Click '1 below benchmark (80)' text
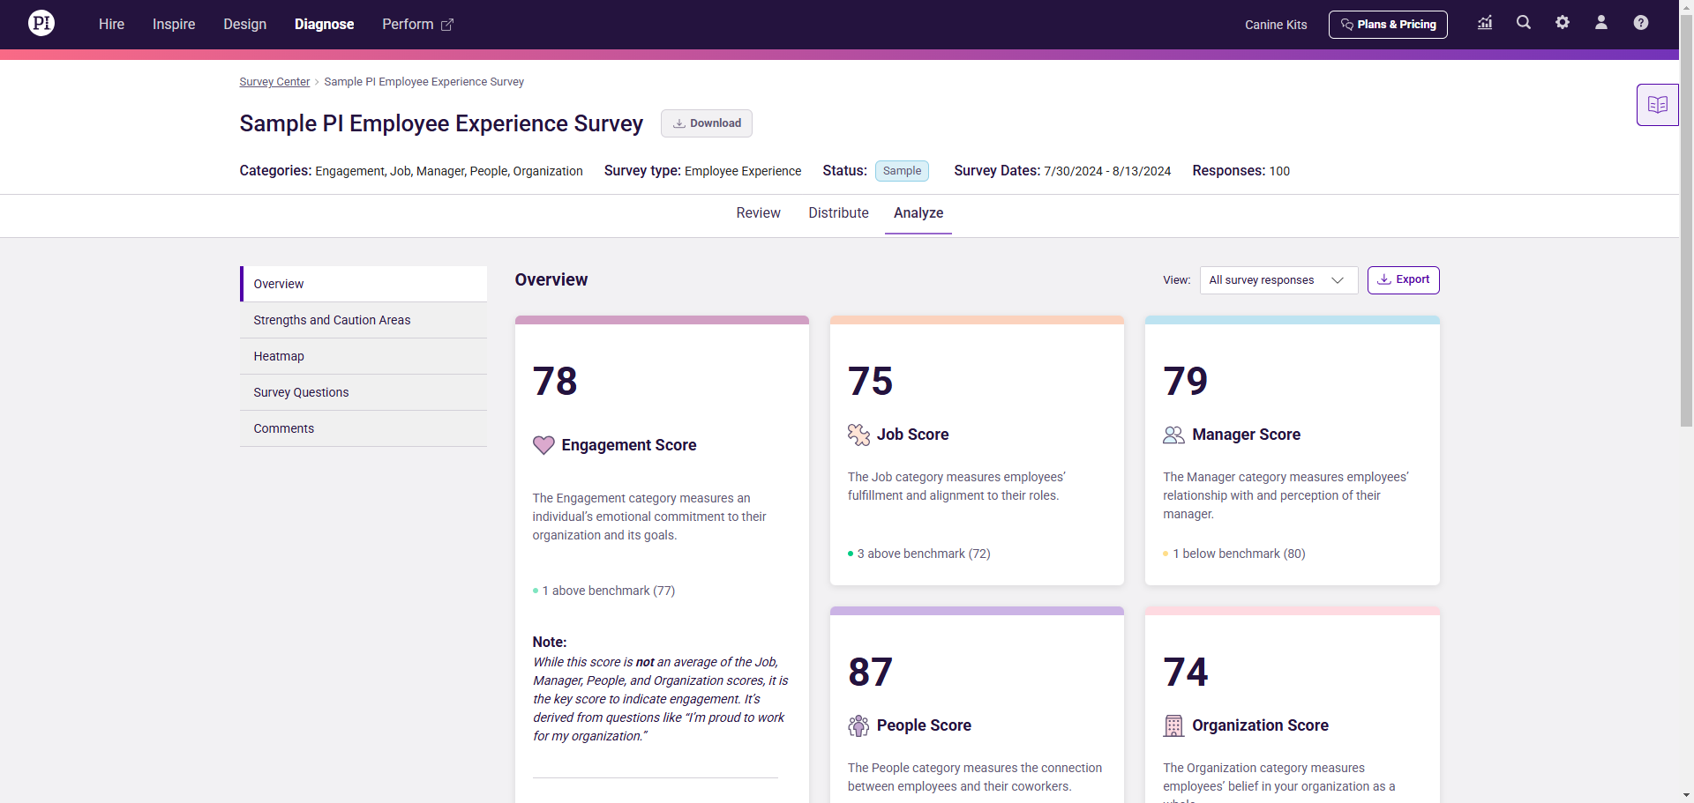This screenshot has width=1694, height=803. (1239, 554)
